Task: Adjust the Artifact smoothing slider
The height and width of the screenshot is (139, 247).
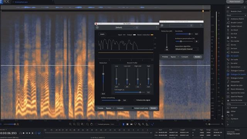Action: (x=119, y=100)
